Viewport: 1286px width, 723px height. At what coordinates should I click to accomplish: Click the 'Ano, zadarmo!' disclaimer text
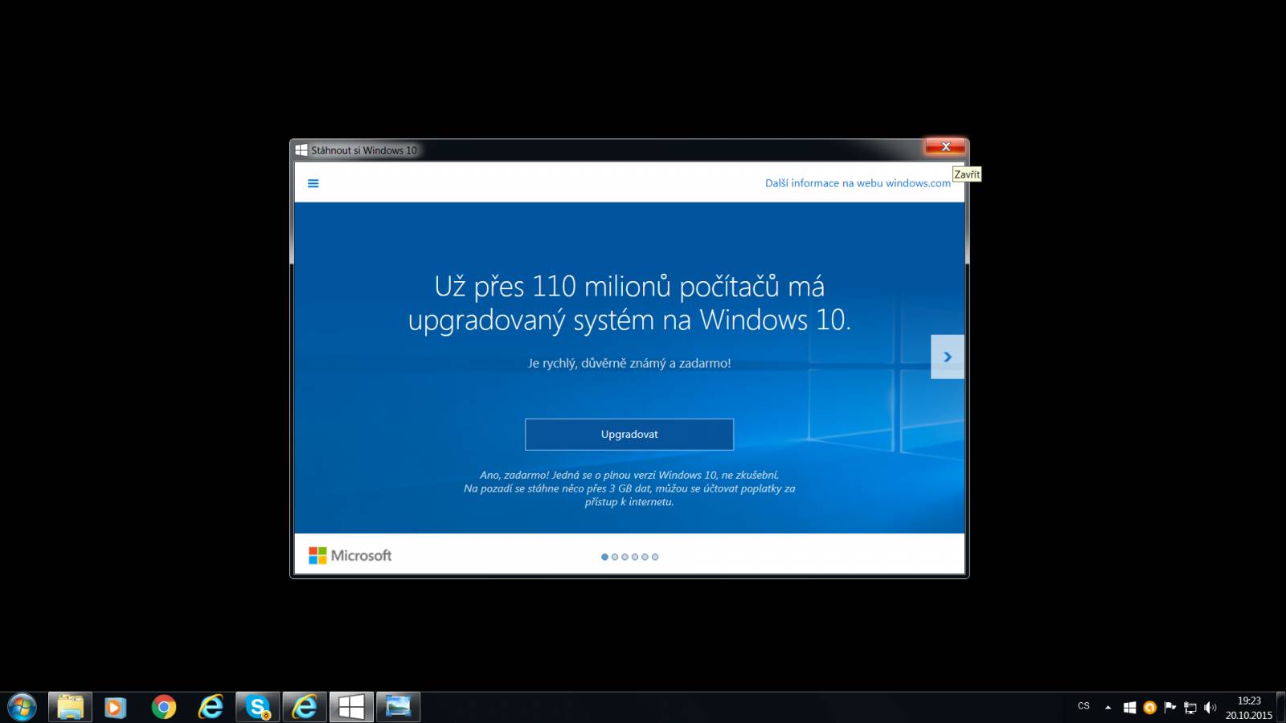click(629, 488)
